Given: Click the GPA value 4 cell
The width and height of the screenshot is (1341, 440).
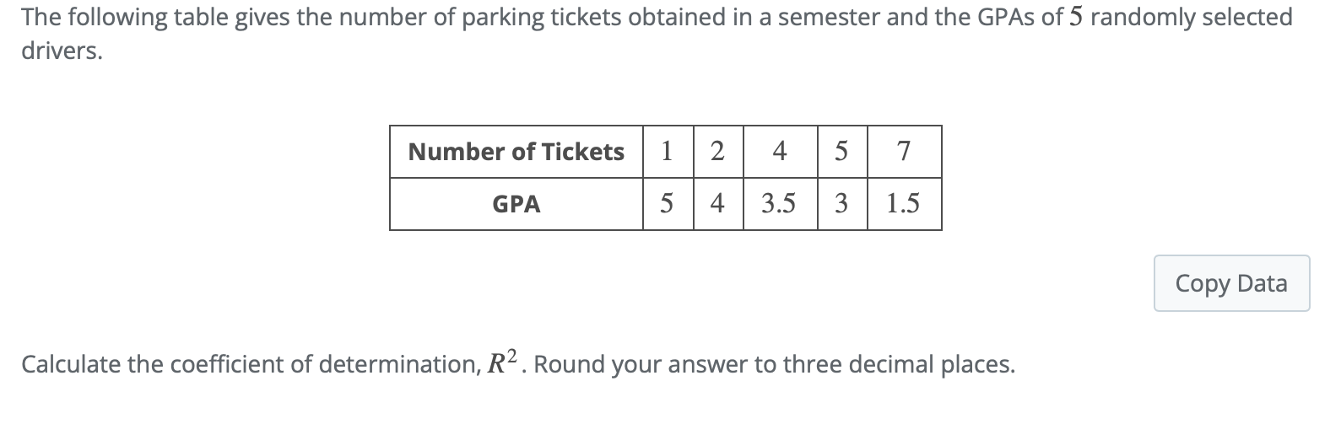Looking at the screenshot, I should click(x=717, y=204).
